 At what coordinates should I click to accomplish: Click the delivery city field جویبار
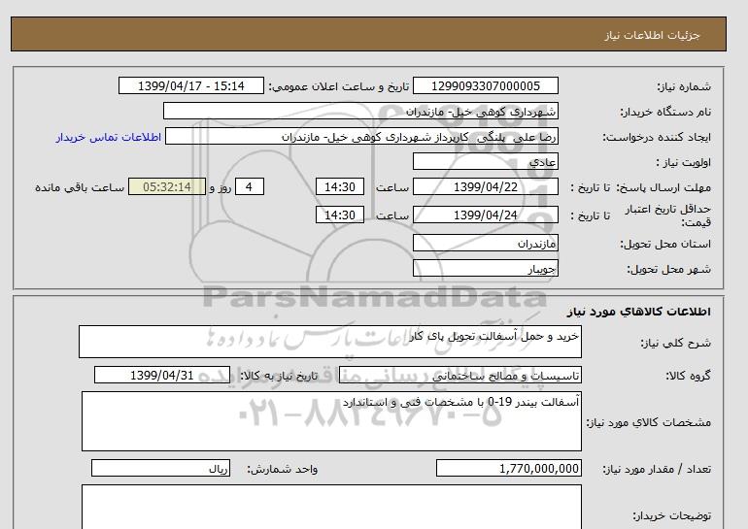pos(485,268)
